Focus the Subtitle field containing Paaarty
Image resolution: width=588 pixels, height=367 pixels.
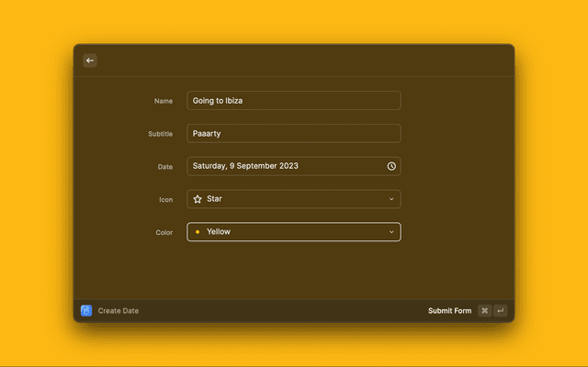click(293, 133)
